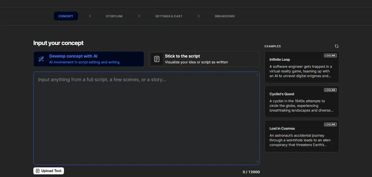This screenshot has height=177, width=372.
Task: Click the Input your concept heading
Action: coord(59,43)
